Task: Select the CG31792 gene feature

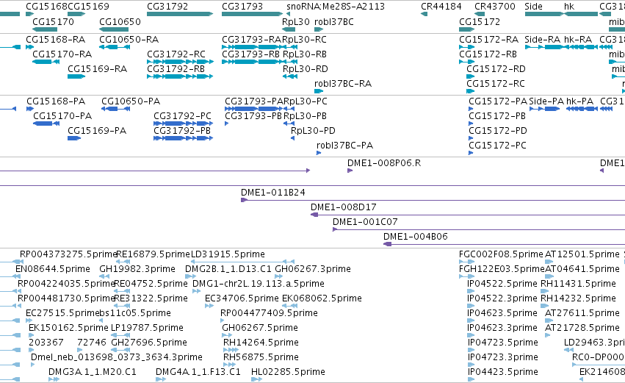Action: (180, 14)
